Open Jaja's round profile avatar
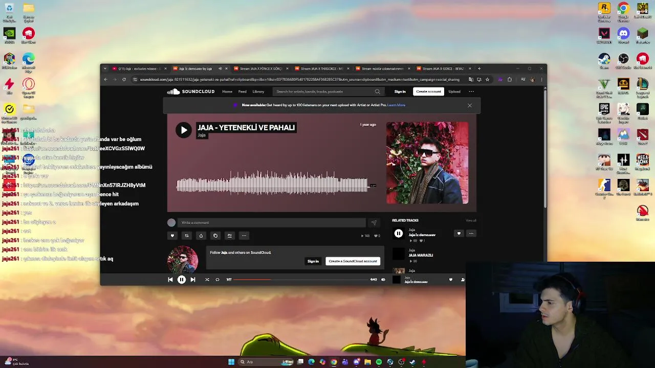Screen dimensions: 655x368 point(183,259)
